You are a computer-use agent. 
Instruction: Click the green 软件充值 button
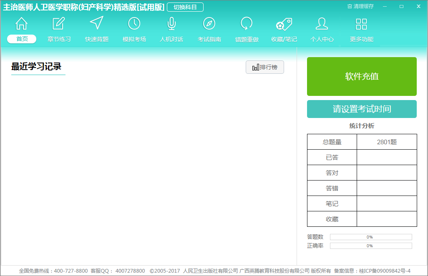(x=362, y=76)
